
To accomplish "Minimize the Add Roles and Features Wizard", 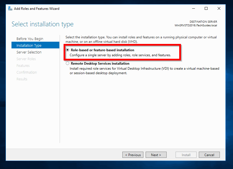I will [x=193, y=8].
